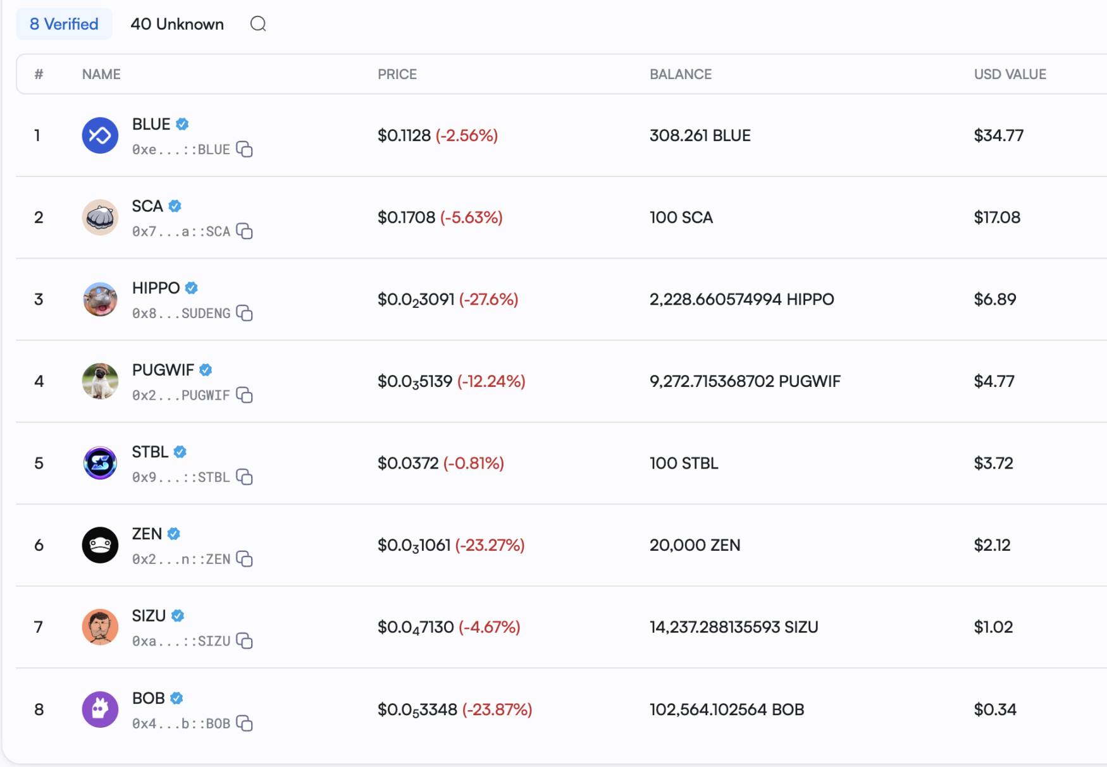Sort by the BALANCE column header
The image size is (1107, 767).
681,75
